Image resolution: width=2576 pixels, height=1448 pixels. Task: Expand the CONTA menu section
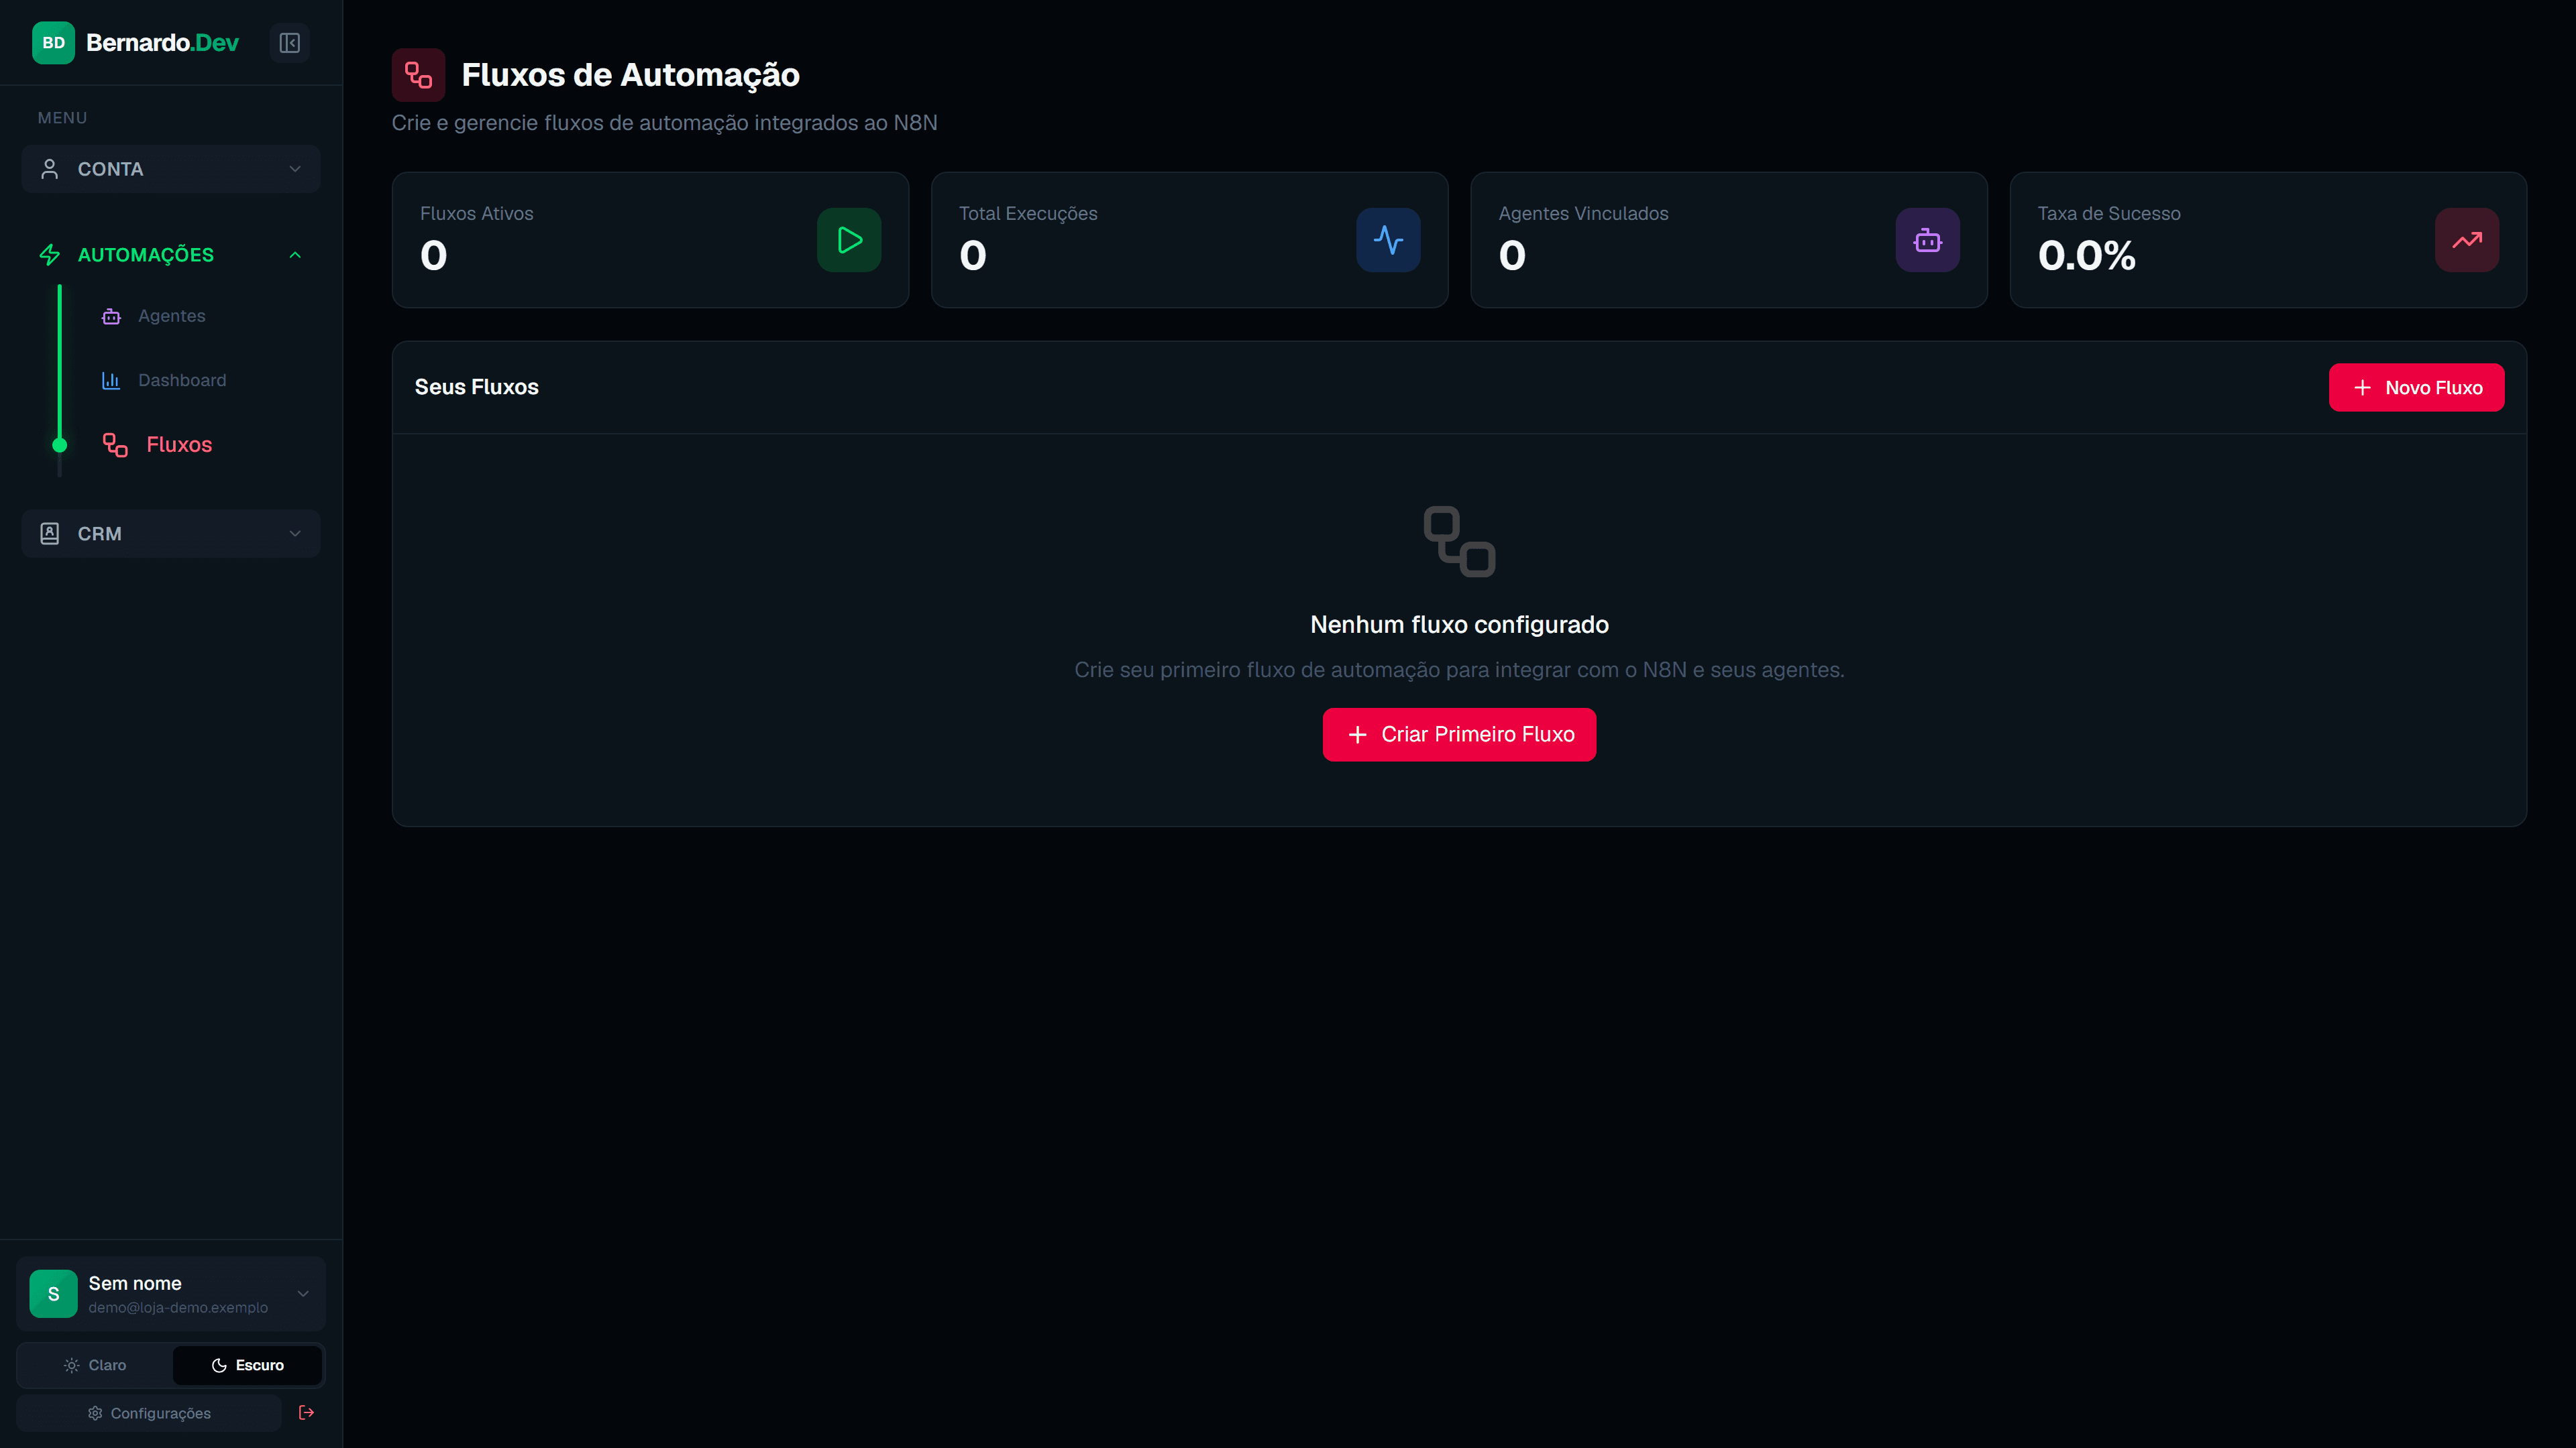point(171,169)
